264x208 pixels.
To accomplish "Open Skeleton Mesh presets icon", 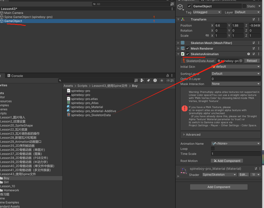I will click(x=254, y=43).
